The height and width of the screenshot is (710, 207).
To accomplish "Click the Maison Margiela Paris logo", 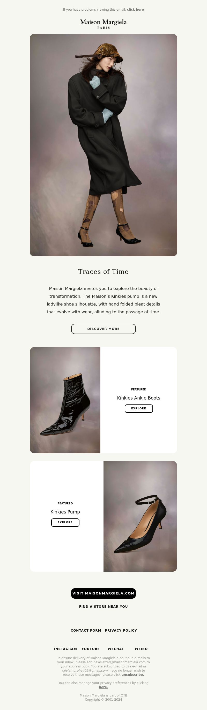I will (103, 24).
